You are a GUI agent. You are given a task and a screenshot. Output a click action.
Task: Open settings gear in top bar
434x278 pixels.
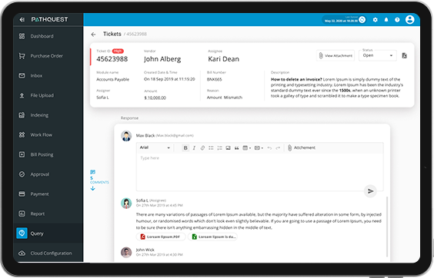pos(375,20)
